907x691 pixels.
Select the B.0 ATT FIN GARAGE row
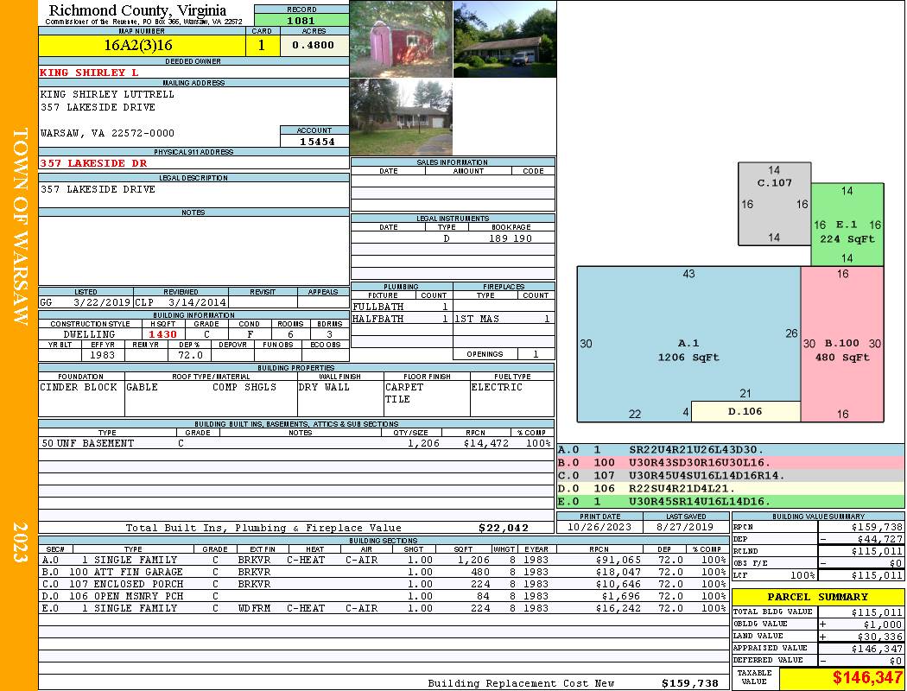point(384,572)
